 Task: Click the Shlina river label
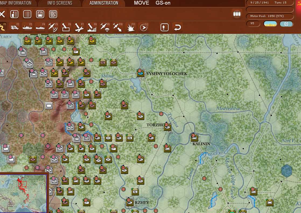tap(107, 76)
